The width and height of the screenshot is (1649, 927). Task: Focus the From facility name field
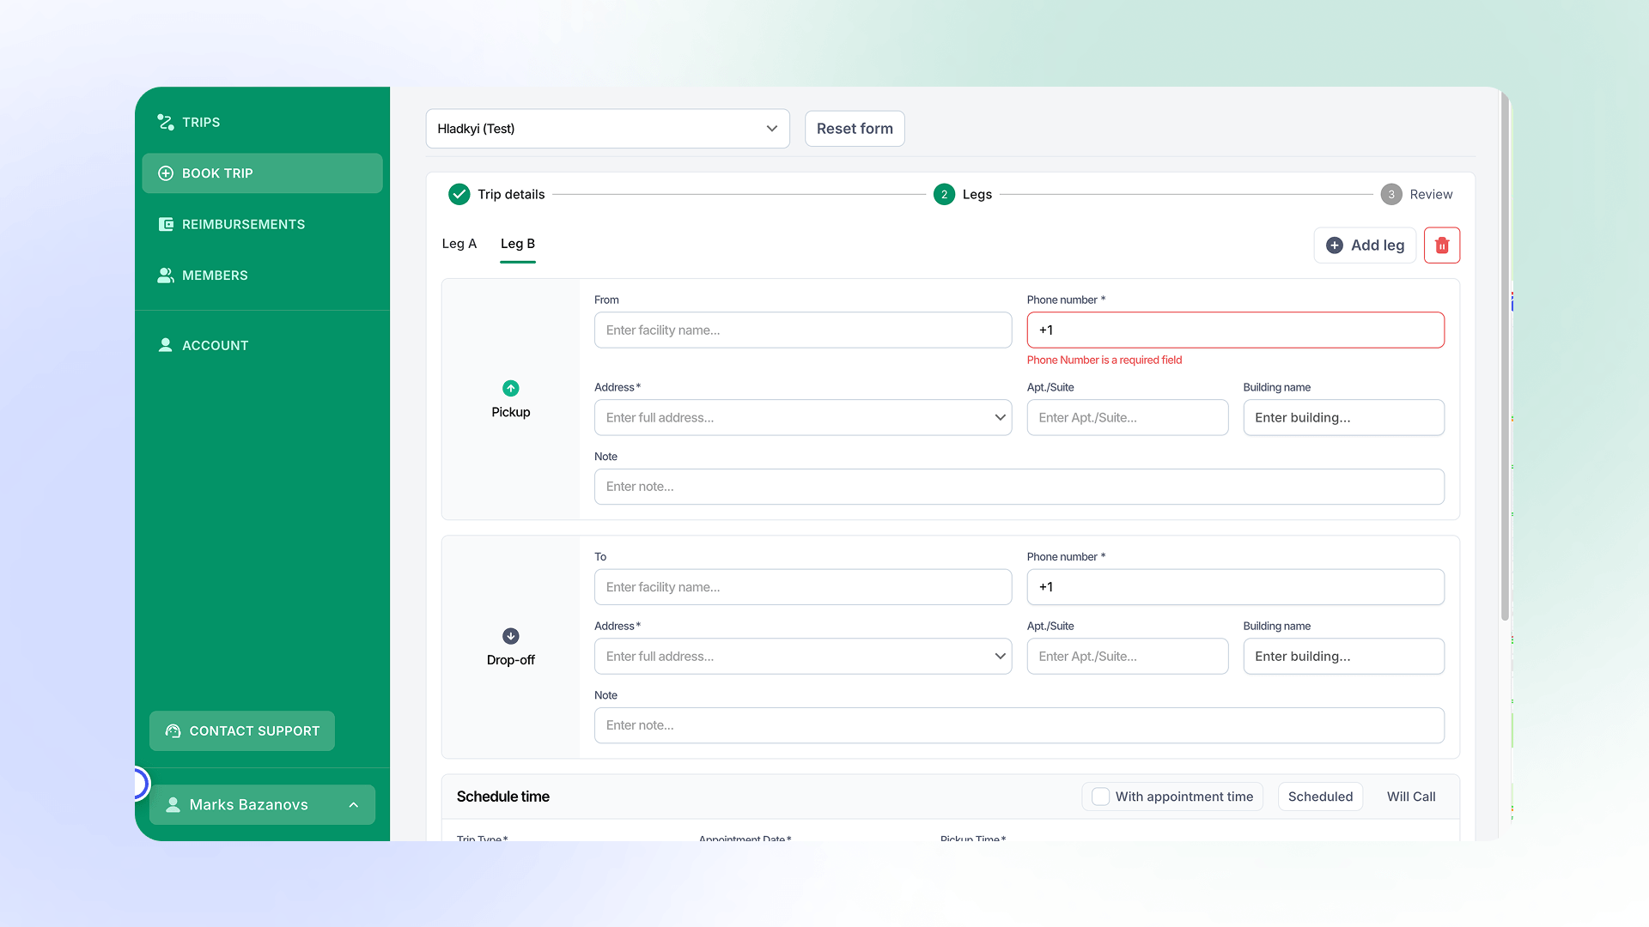[802, 330]
